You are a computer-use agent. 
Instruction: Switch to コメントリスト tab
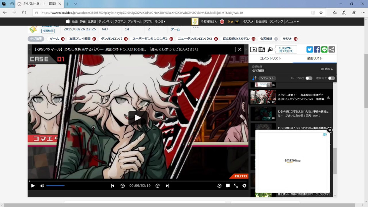[270, 58]
